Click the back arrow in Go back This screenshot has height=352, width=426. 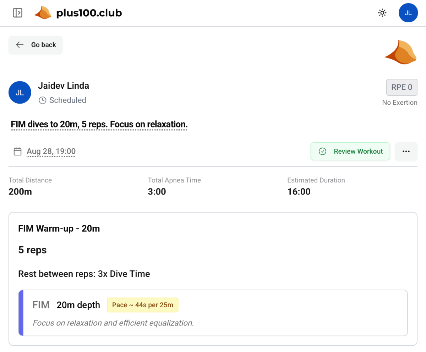[20, 45]
